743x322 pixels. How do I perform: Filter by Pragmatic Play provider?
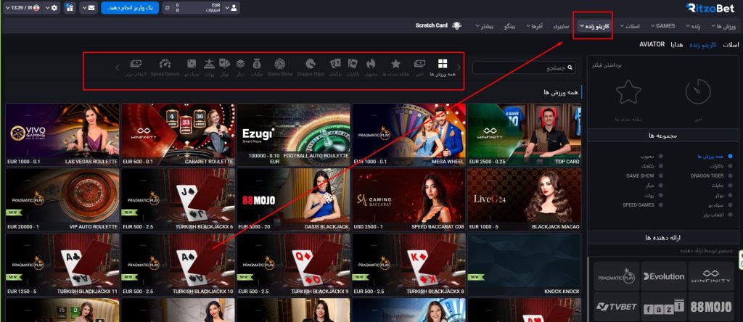(x=616, y=276)
